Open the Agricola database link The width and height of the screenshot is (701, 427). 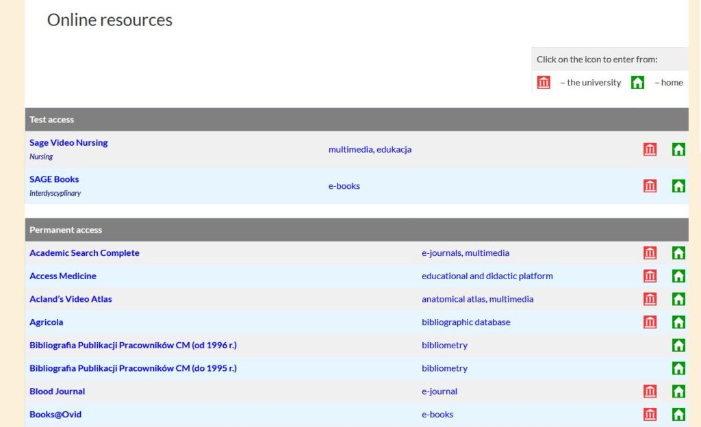(47, 322)
